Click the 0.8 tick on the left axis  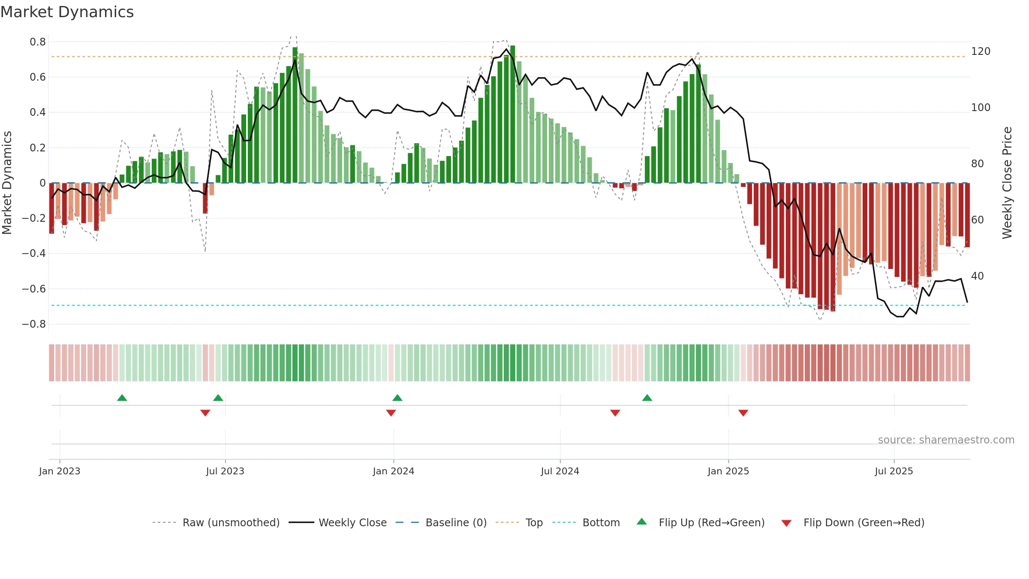(x=38, y=42)
